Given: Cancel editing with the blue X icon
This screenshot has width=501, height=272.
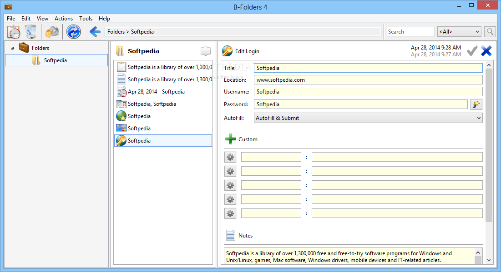Looking at the screenshot, I should point(486,51).
